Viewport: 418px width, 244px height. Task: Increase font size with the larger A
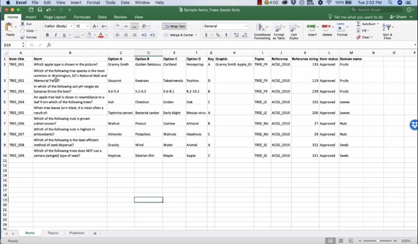click(x=95, y=27)
